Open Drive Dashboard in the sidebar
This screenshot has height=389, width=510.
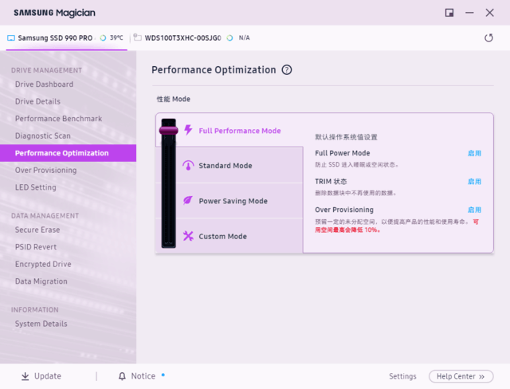pos(44,84)
